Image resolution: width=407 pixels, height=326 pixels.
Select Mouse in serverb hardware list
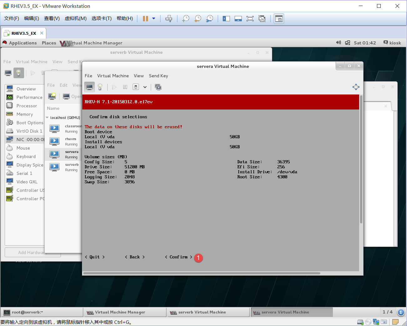click(25, 148)
